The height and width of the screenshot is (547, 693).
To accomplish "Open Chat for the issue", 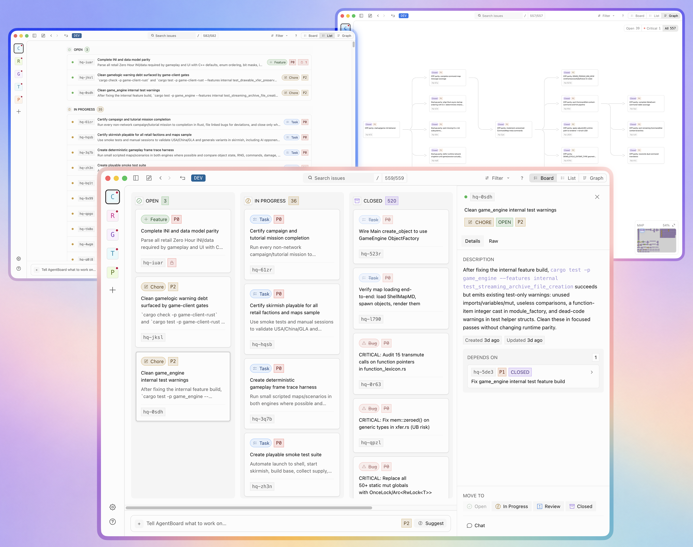I will [475, 525].
